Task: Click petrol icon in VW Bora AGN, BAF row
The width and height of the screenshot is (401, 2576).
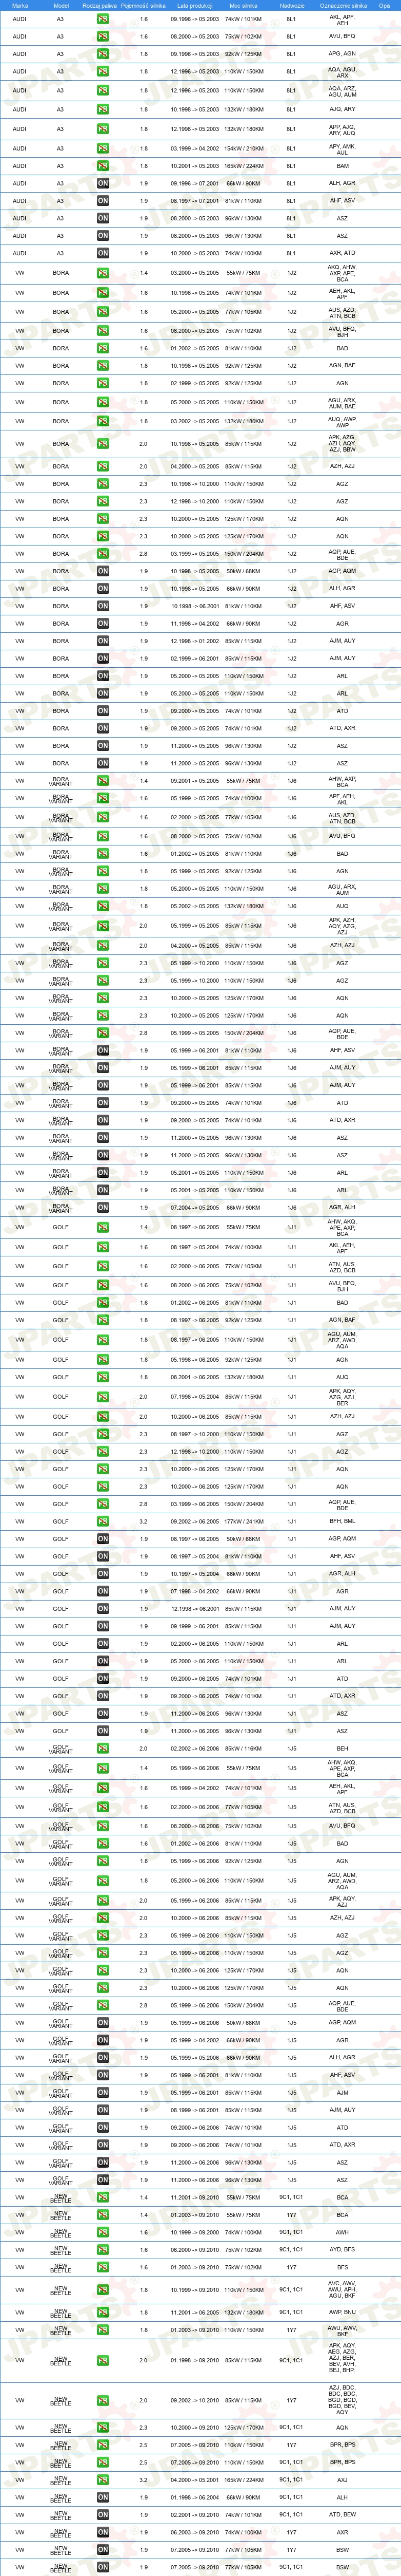Action: tap(103, 365)
